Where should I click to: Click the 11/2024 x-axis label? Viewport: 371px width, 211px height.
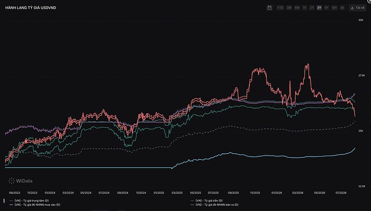click(141, 193)
